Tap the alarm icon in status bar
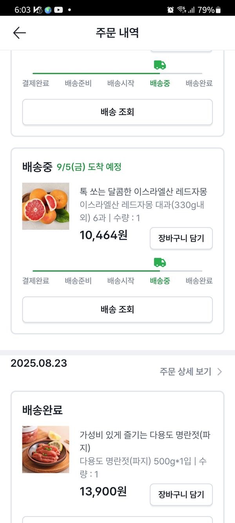This screenshot has height=523, width=235. click(x=170, y=10)
